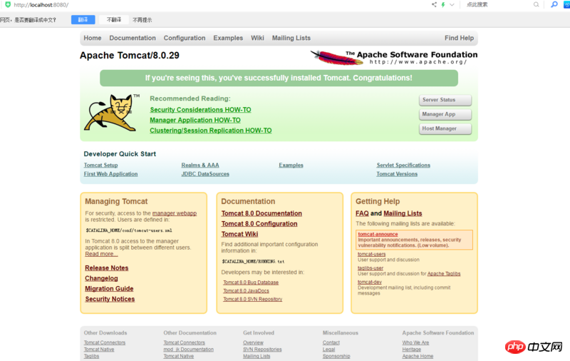Viewport: 570px width, 361px height.
Task: Open Security Considerations HOW-TO link
Action: 200,110
